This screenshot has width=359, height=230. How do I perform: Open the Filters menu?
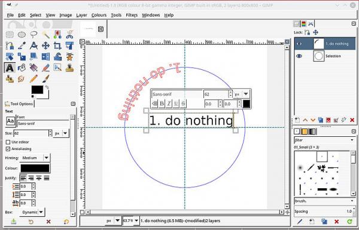pyautogui.click(x=132, y=15)
